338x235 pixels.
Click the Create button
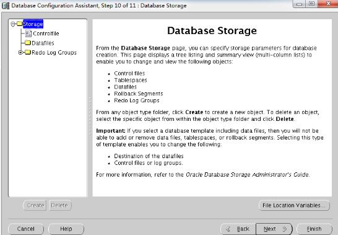[x=35, y=205]
